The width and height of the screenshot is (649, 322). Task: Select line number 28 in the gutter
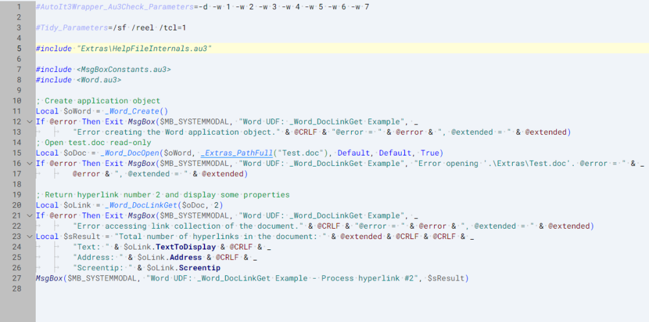point(17,288)
